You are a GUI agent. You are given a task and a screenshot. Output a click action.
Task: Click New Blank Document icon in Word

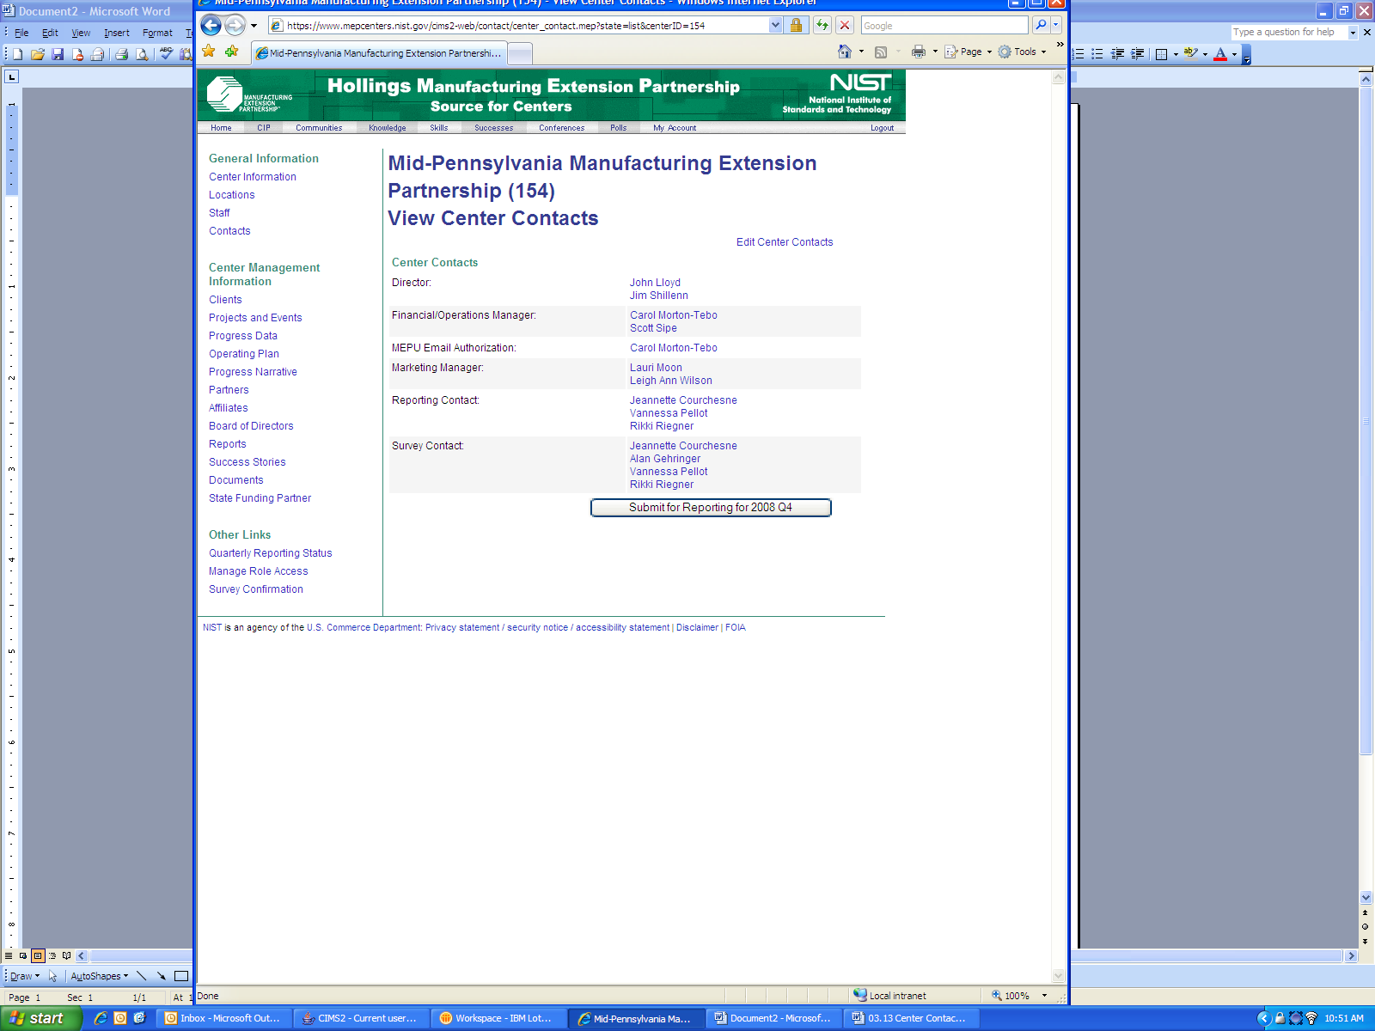(17, 54)
